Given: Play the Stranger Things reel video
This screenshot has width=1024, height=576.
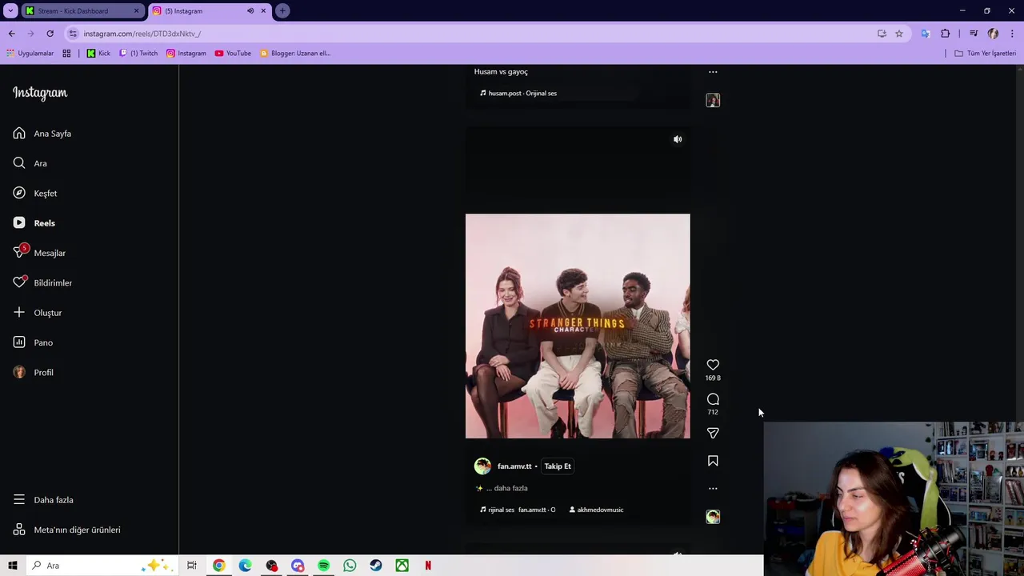Looking at the screenshot, I should pyautogui.click(x=578, y=326).
